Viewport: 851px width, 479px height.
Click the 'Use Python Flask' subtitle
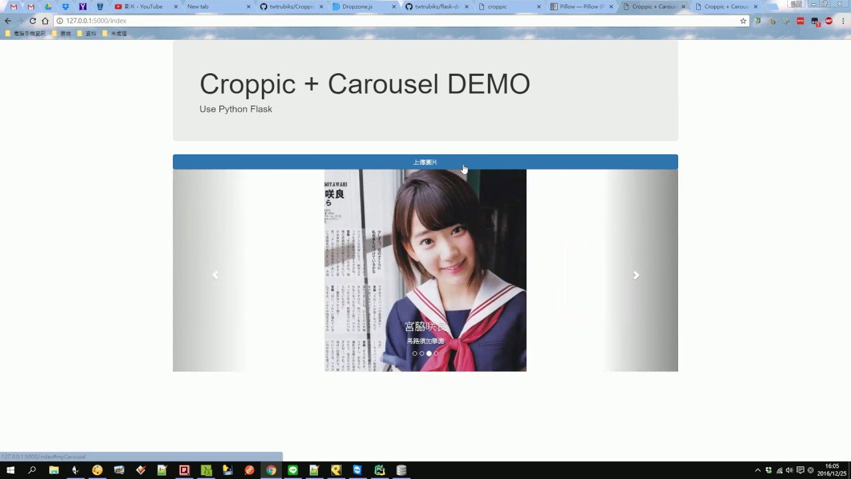click(x=236, y=109)
